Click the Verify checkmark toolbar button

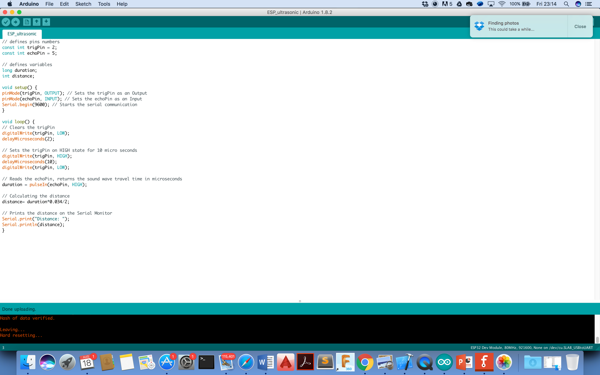tap(6, 22)
